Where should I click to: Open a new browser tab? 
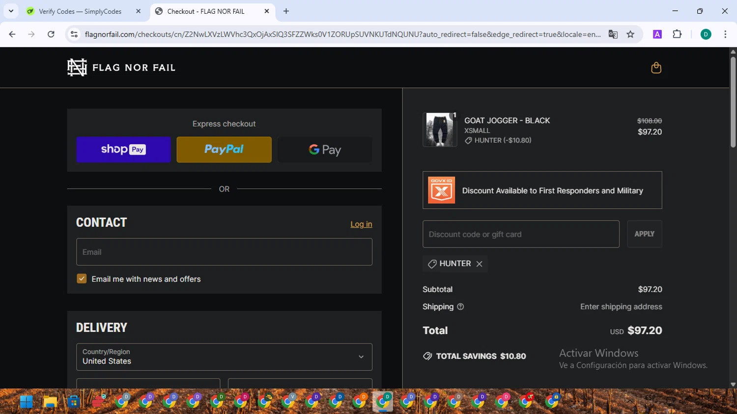tap(286, 11)
